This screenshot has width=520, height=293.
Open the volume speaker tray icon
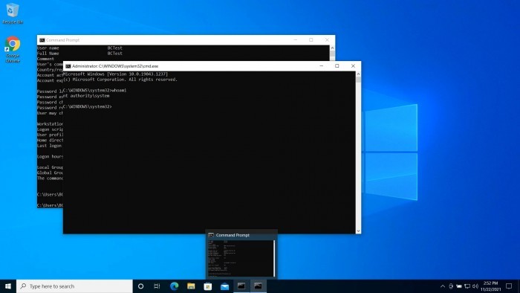coord(475,286)
